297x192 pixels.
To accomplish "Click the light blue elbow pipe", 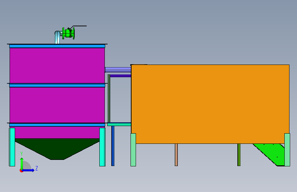I will [x=58, y=38].
